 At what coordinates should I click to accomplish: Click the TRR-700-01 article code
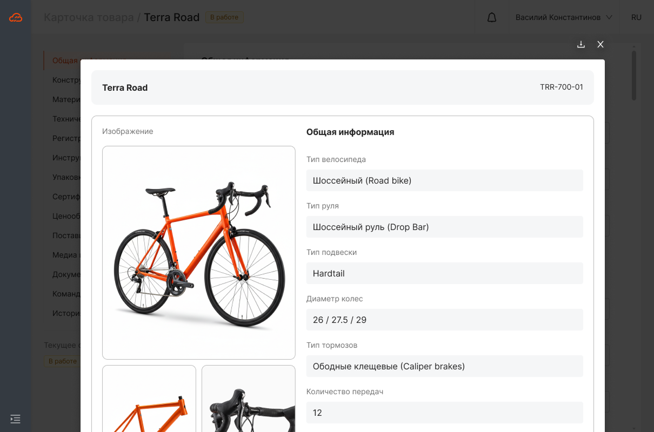pyautogui.click(x=561, y=87)
